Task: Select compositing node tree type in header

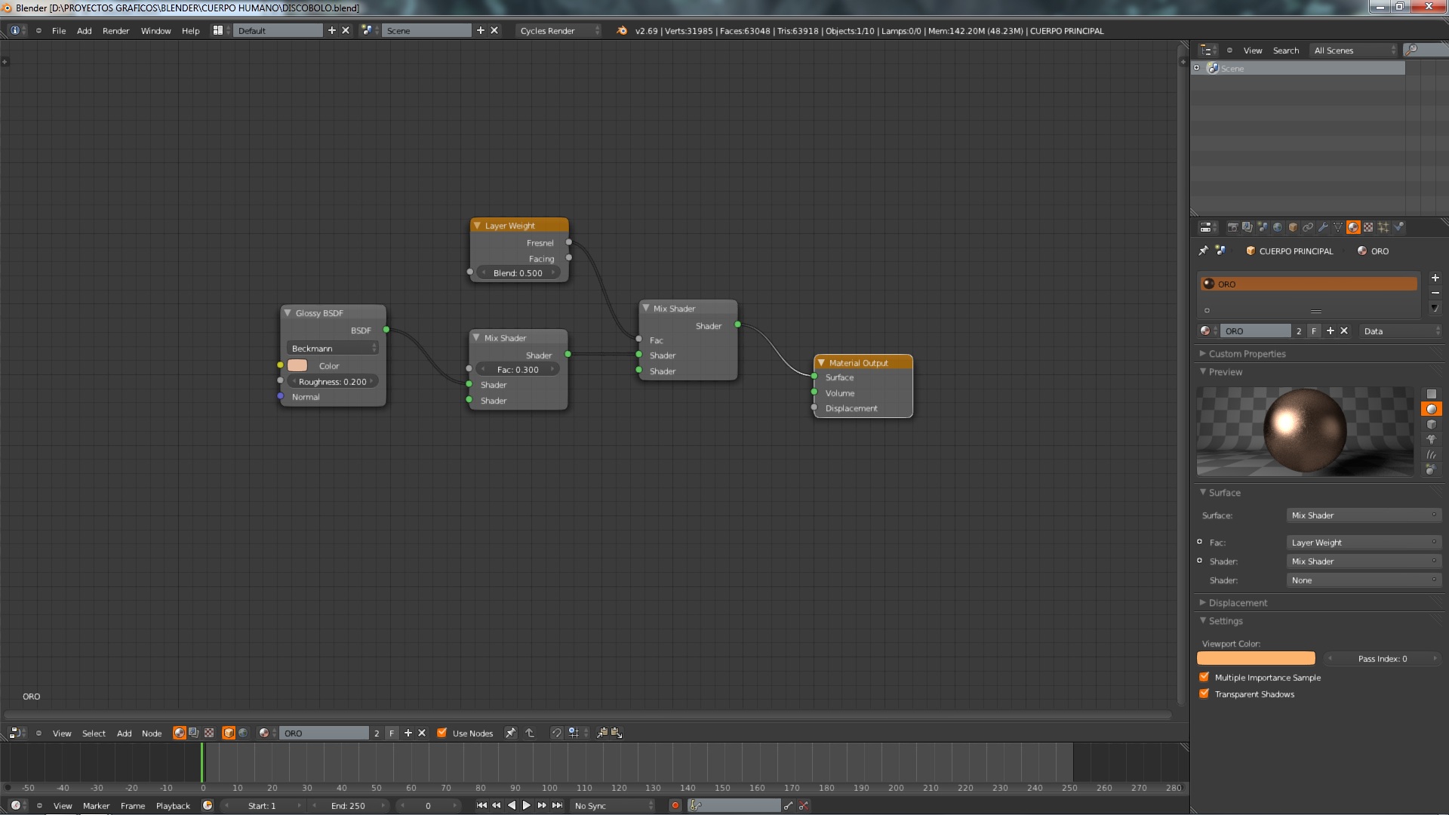Action: click(x=194, y=733)
